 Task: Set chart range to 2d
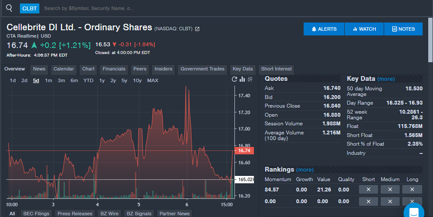(x=24, y=80)
